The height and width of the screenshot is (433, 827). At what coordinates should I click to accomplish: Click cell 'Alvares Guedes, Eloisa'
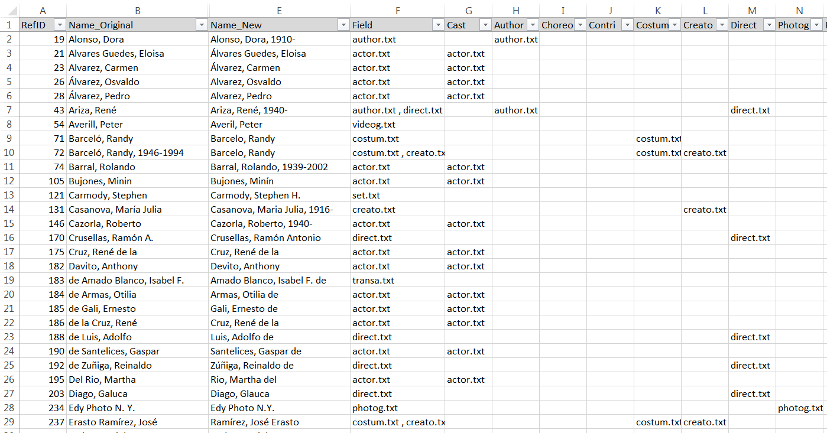[137, 53]
